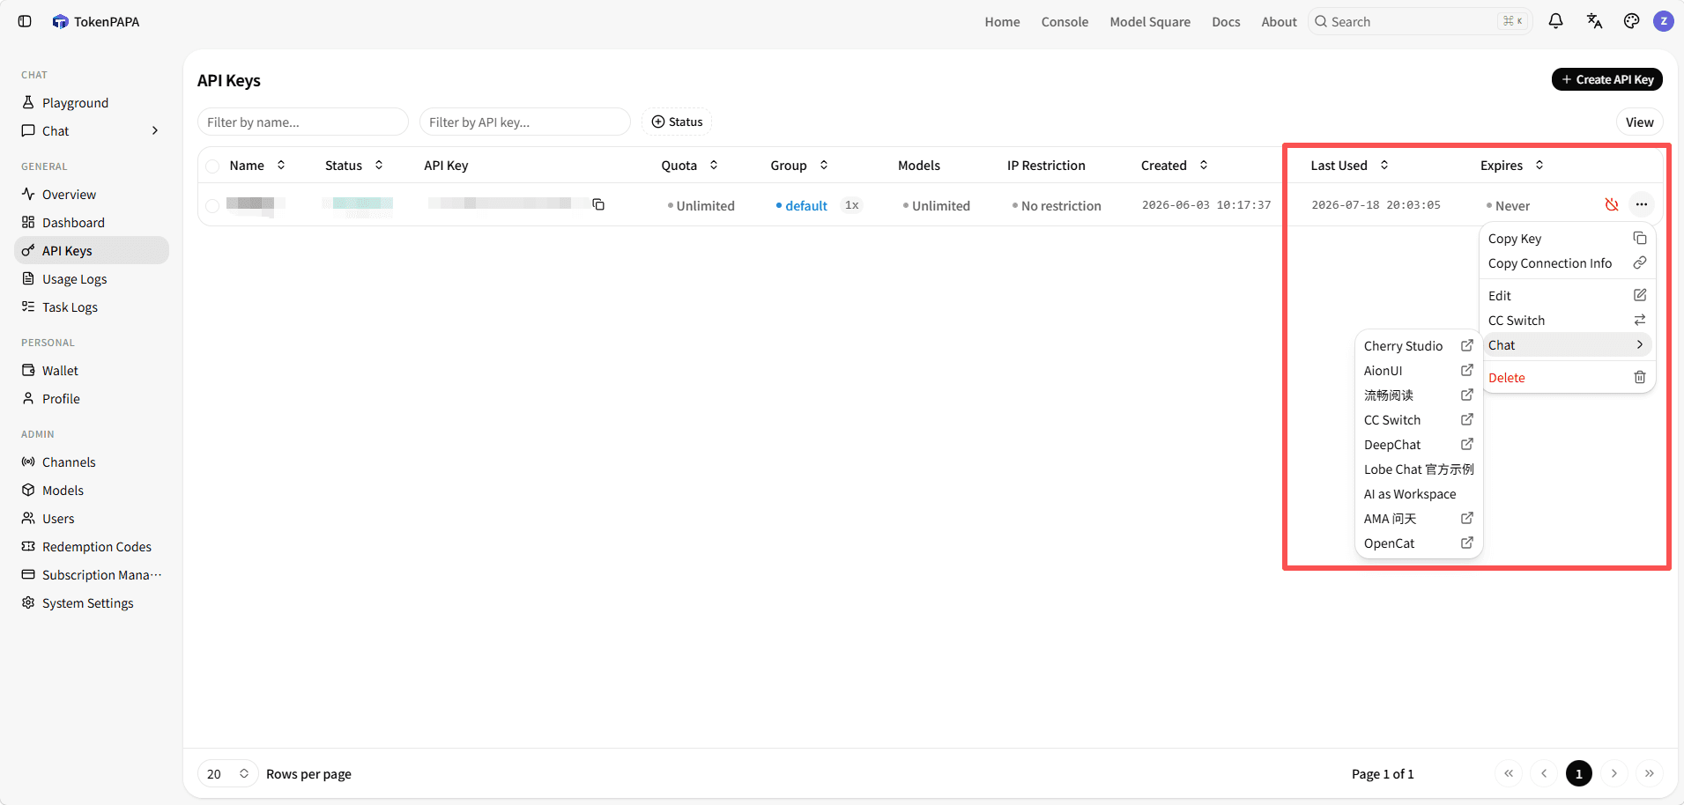
Task: Go to Model Square page
Action: click(x=1150, y=21)
